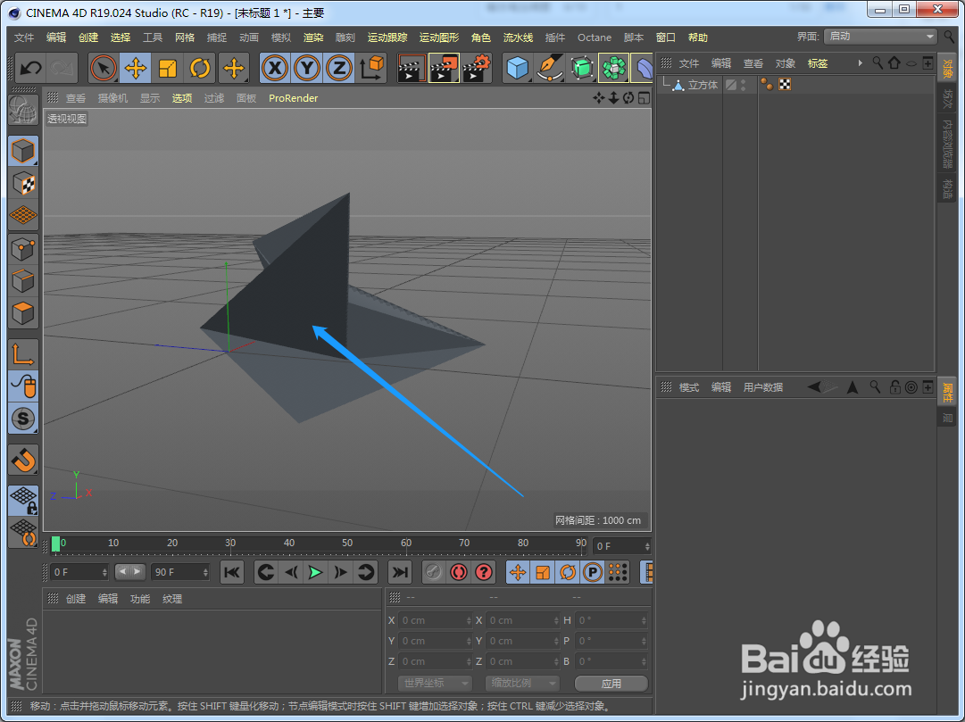The width and height of the screenshot is (965, 722).
Task: Enable Axis mode L-shaped icon
Action: point(23,354)
